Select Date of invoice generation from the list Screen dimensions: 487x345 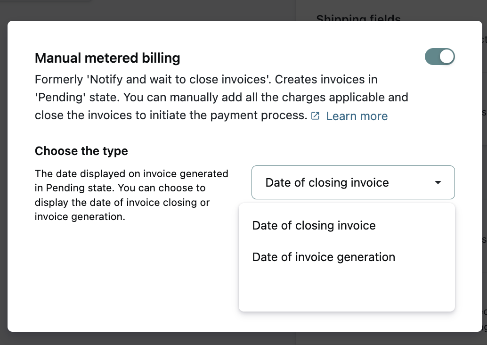tap(324, 257)
